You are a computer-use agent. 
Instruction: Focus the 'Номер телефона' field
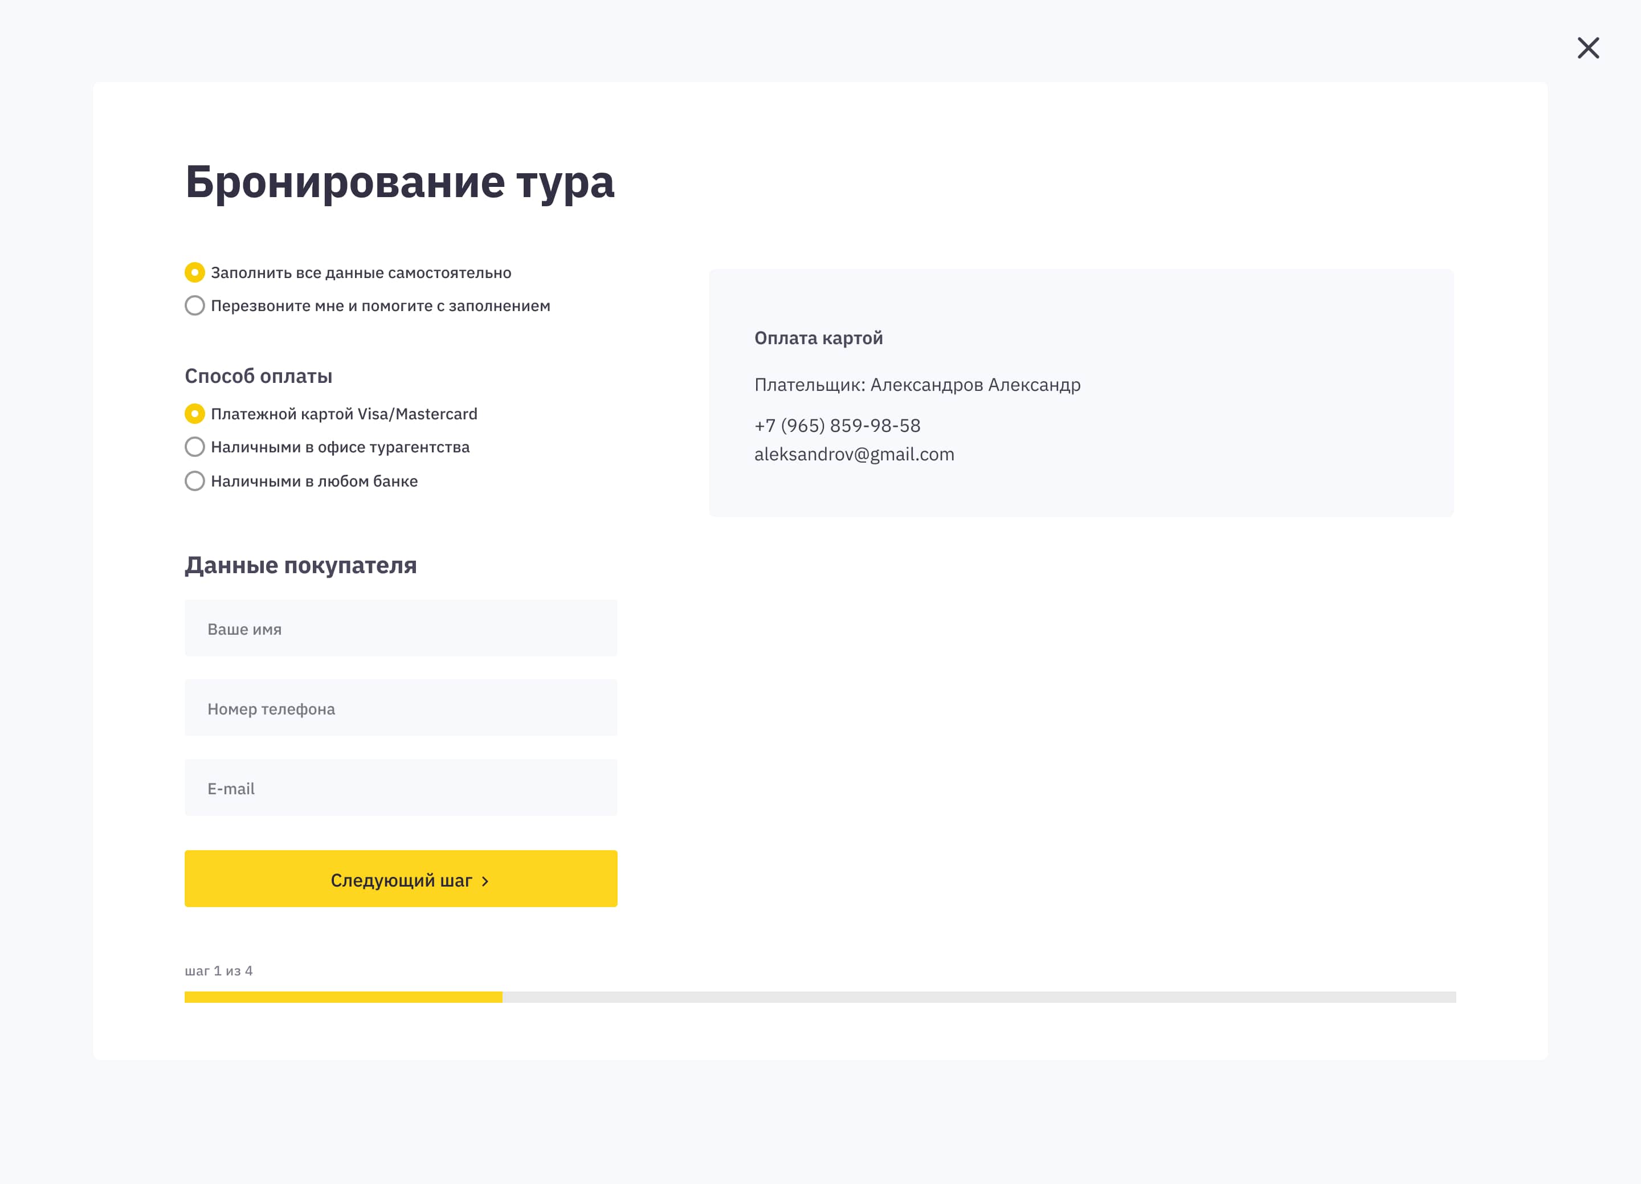(x=400, y=708)
